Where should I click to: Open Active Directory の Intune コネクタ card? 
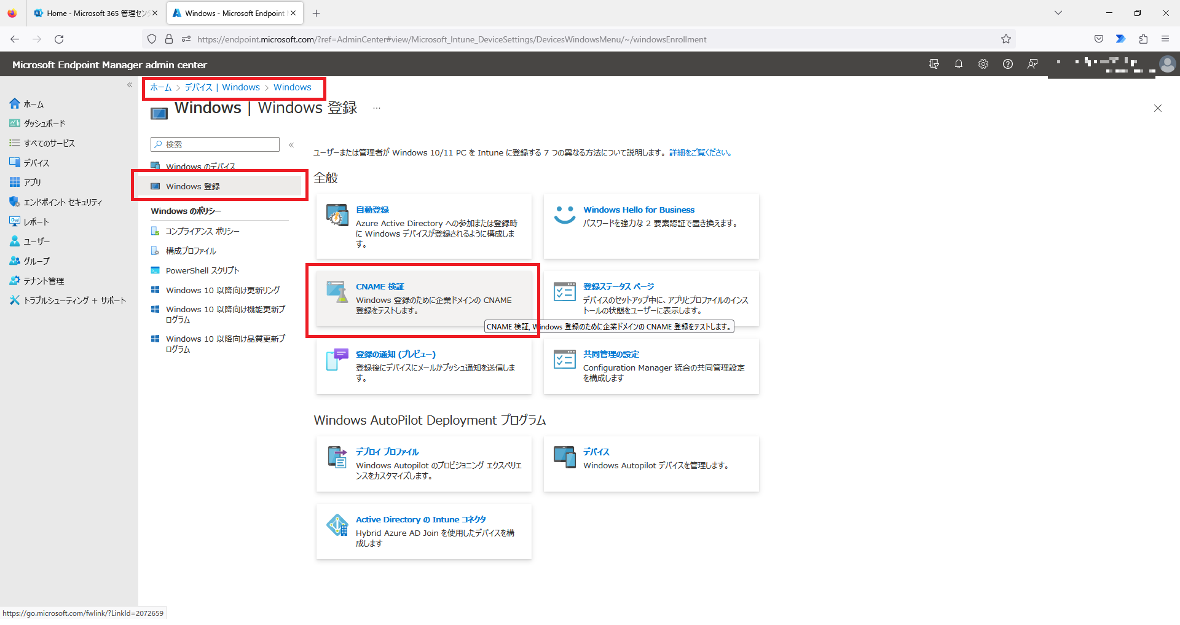tap(424, 532)
